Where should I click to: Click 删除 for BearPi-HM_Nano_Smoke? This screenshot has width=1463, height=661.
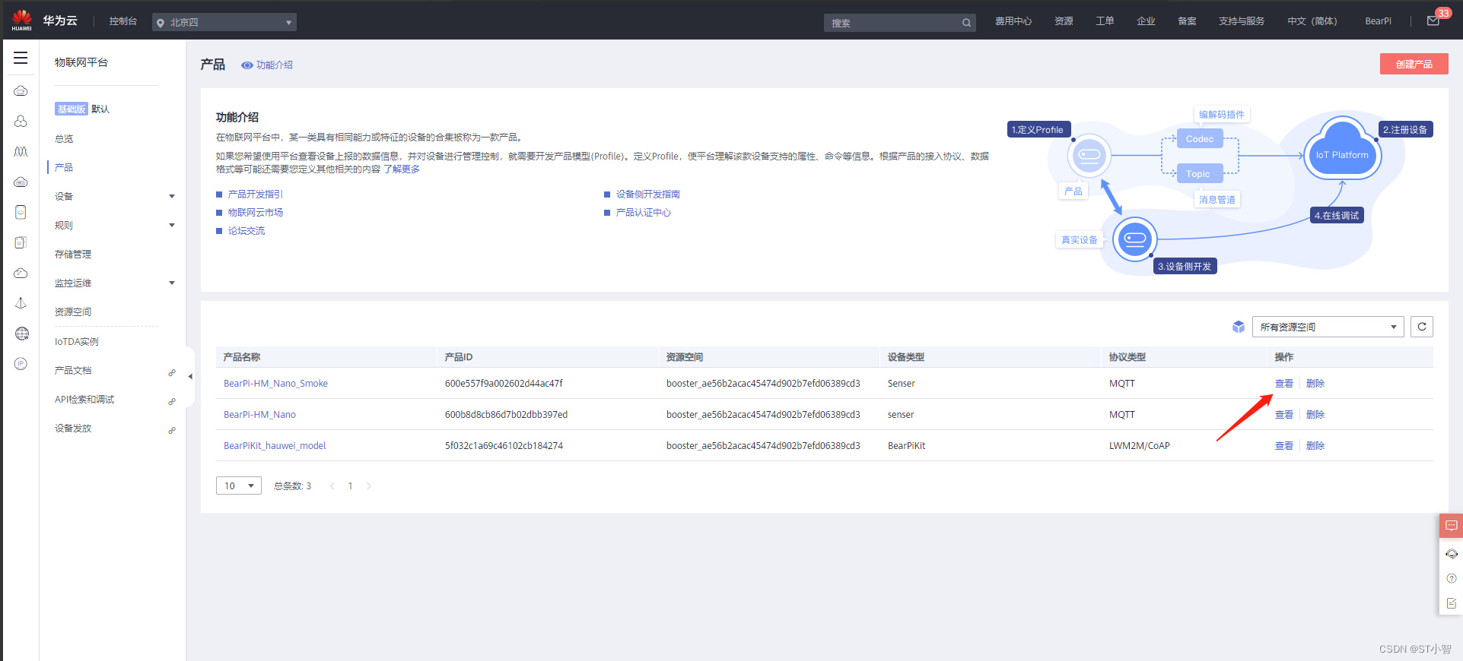[1315, 384]
